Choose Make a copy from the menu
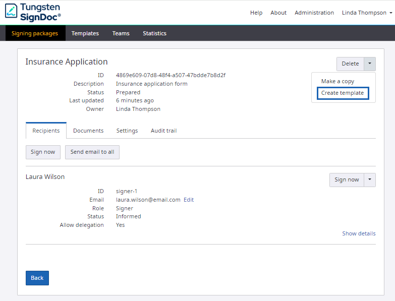Screen dimensions: 395x301 click(337, 81)
